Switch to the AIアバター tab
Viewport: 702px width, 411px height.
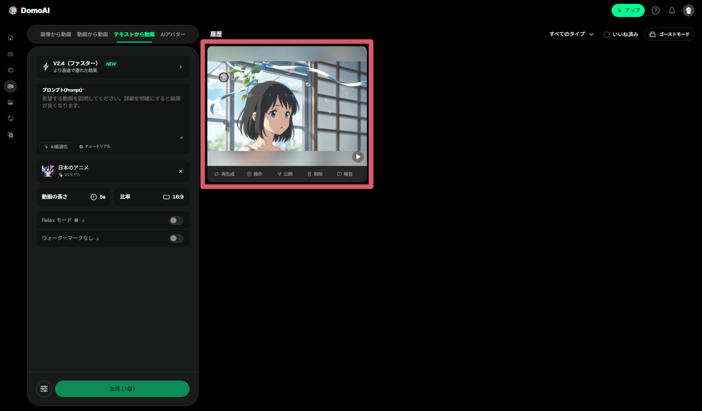coord(173,34)
